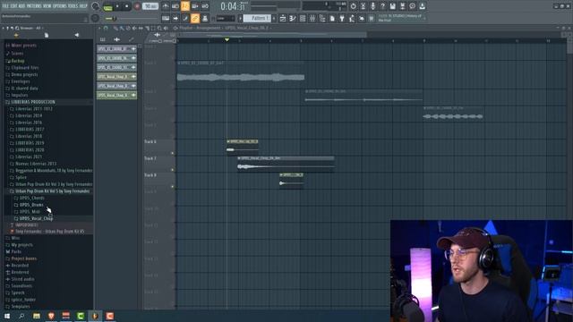Screen dimensions: 573x322
Task: Open the My projects browser folder
Action: [21, 245]
